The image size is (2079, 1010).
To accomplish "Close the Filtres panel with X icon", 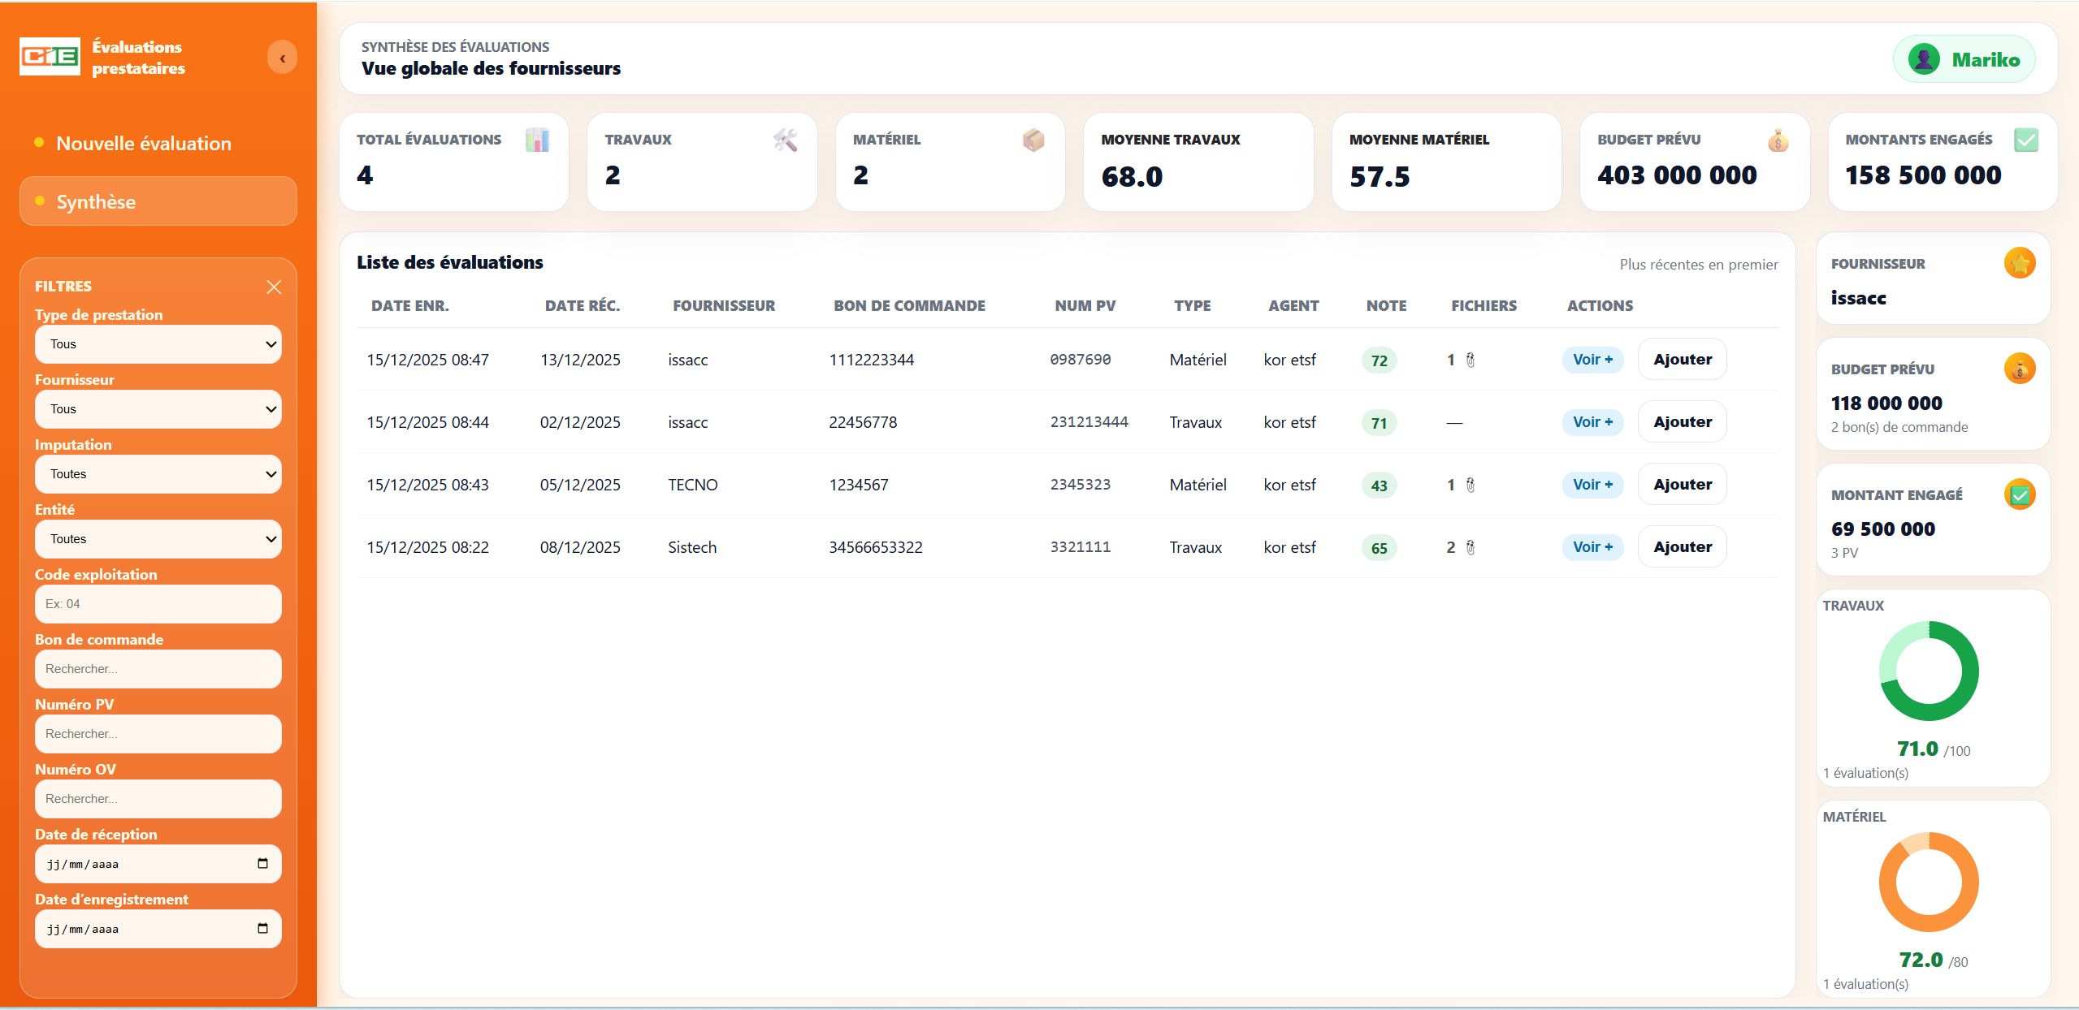I will coord(274,287).
